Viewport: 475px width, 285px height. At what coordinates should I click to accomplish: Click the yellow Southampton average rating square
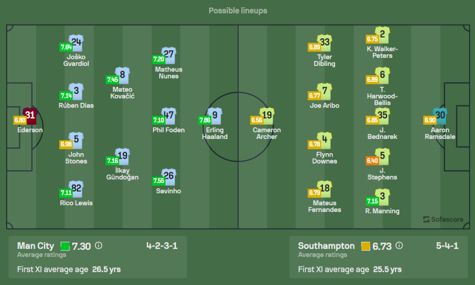pos(365,246)
